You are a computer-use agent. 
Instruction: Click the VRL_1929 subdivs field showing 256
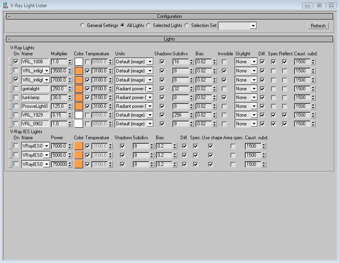(x=180, y=115)
